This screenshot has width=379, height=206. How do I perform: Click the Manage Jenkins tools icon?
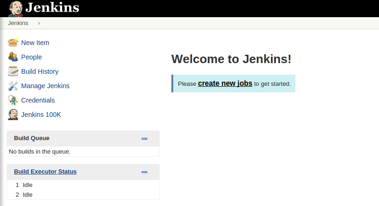(x=13, y=86)
